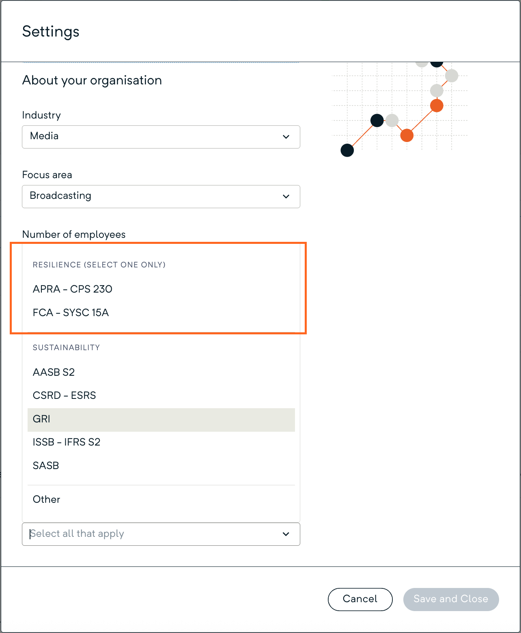This screenshot has height=633, width=521.
Task: Click the dotted line chart illustration
Action: 400,109
